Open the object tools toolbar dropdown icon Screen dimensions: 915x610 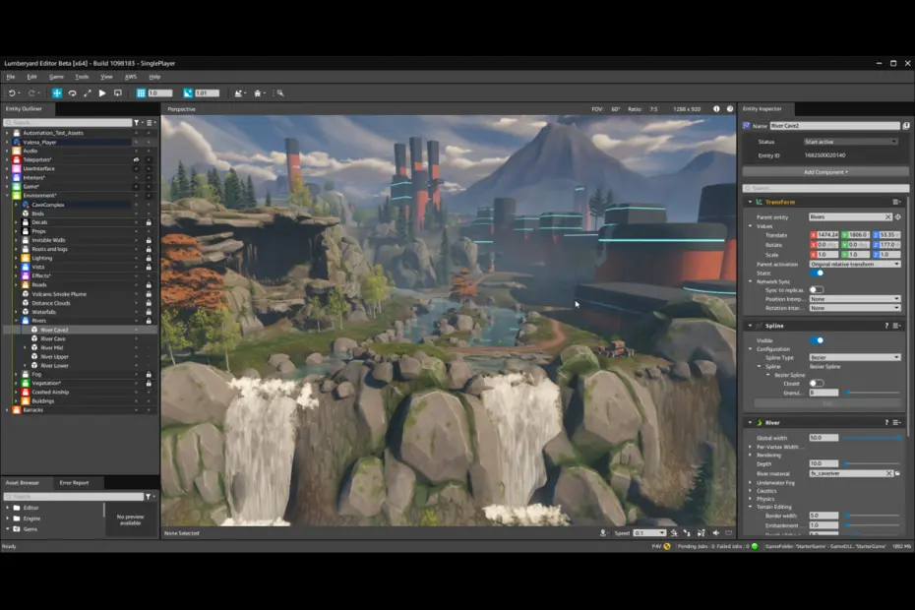pyautogui.click(x=258, y=92)
